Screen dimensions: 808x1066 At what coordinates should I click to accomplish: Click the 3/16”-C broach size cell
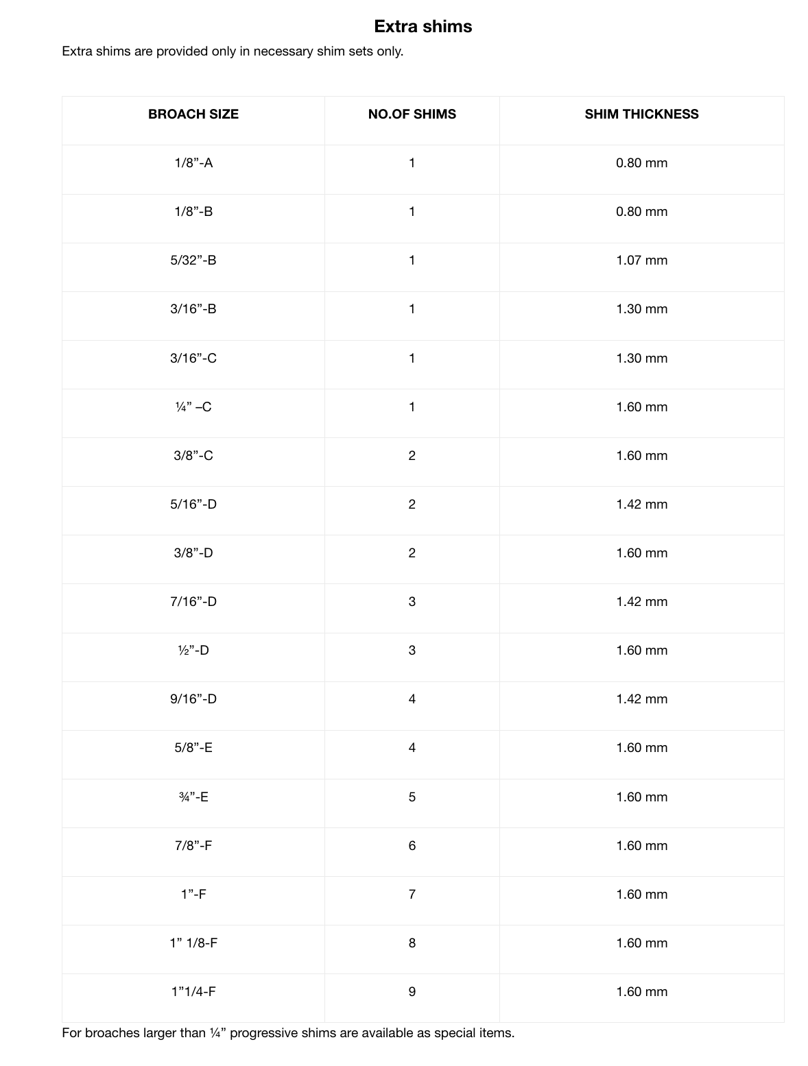[193, 358]
